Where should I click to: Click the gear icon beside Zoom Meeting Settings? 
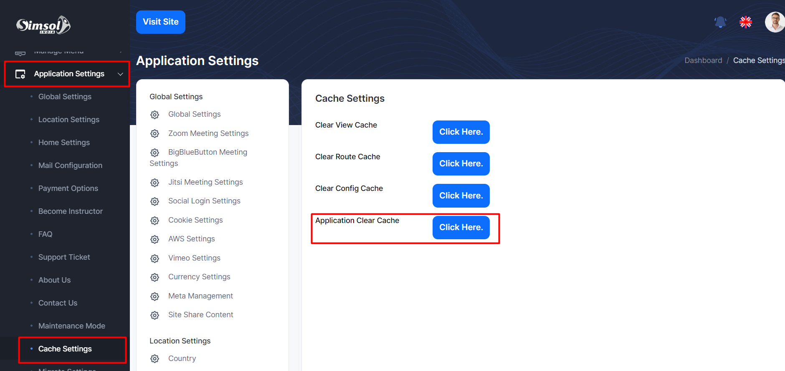pyautogui.click(x=155, y=134)
